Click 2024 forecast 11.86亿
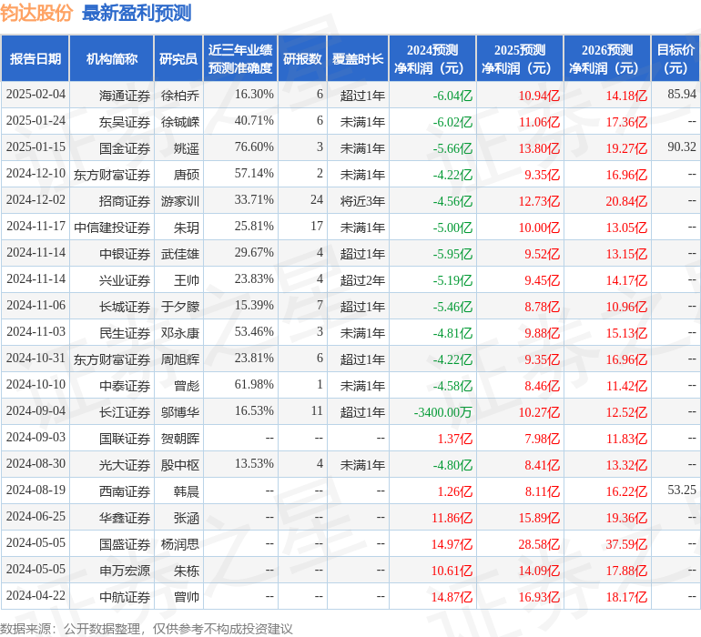Image resolution: width=701 pixels, height=637 pixels. click(452, 518)
